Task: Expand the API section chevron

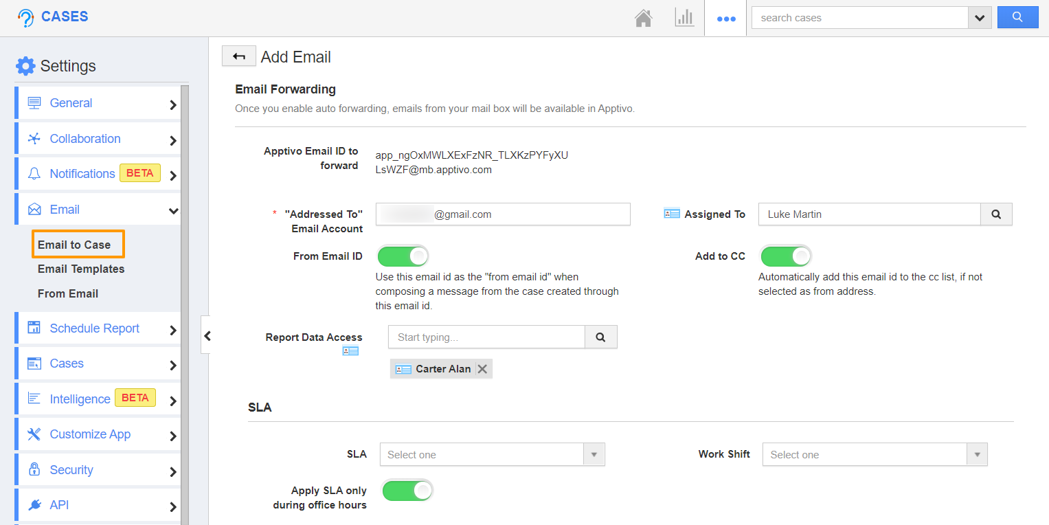Action: coord(172,507)
